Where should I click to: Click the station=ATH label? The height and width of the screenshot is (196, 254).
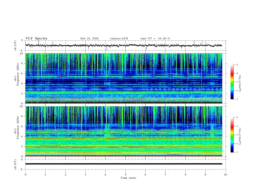119,38
